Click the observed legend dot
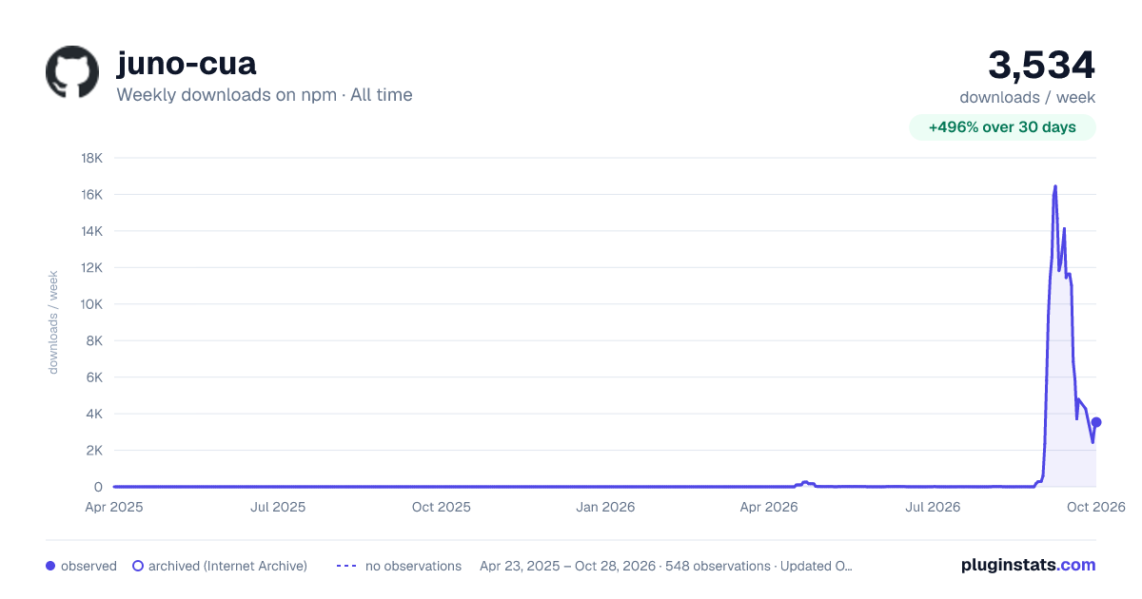The image size is (1142, 599). tap(50, 566)
